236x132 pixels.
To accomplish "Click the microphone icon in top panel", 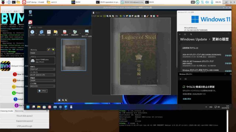I will (x=212, y=2).
